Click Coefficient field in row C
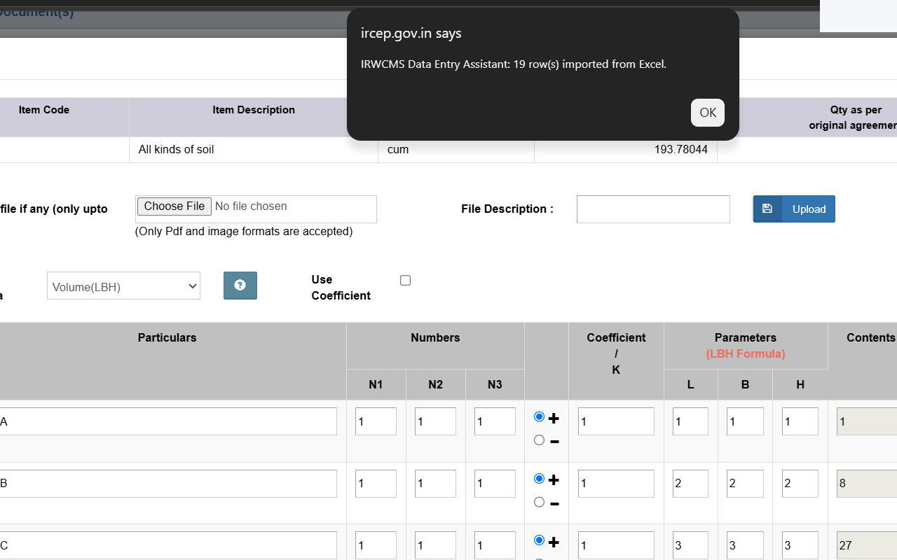The height and width of the screenshot is (560, 897). (x=616, y=545)
